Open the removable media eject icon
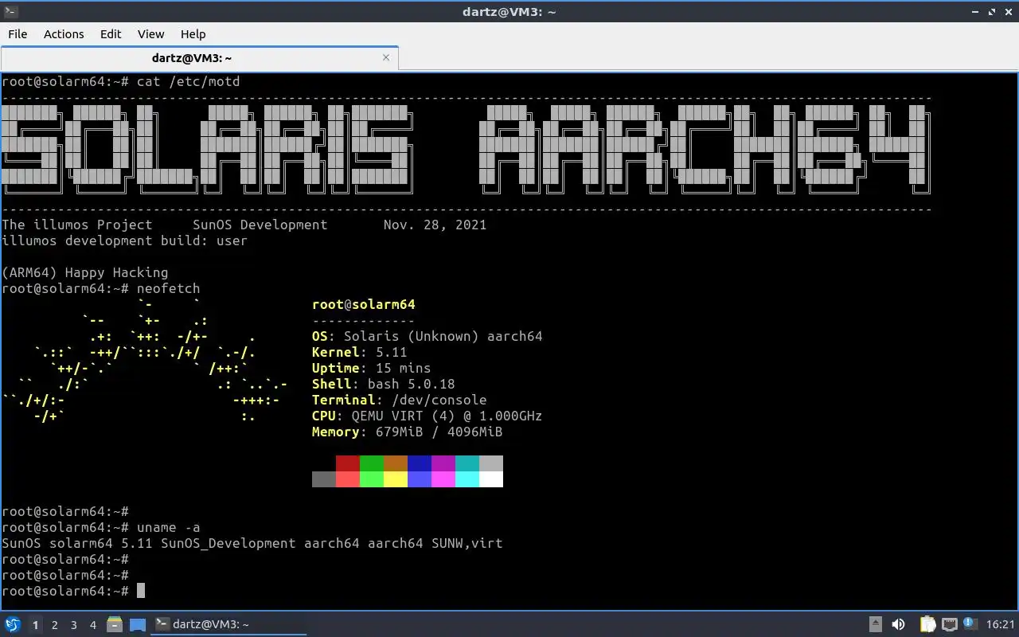The width and height of the screenshot is (1019, 637). [875, 624]
